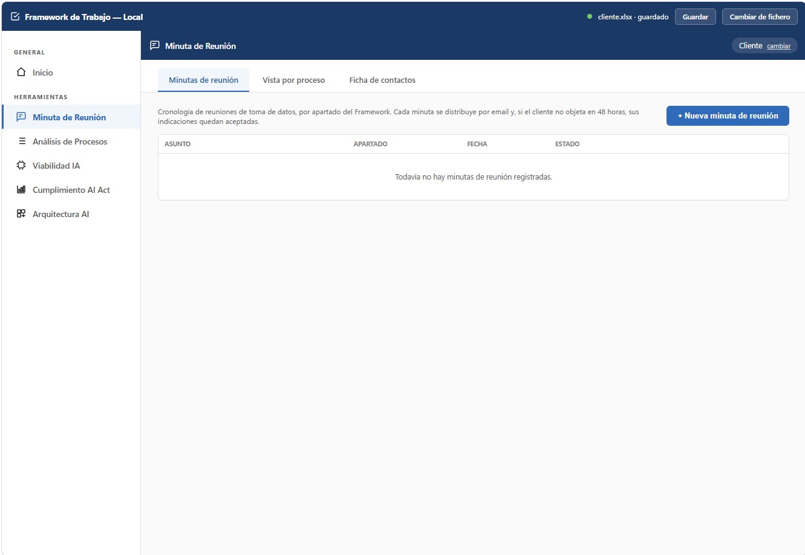805x555 pixels.
Task: Click the Cronología de reuniones description paragraph
Action: 399,117
